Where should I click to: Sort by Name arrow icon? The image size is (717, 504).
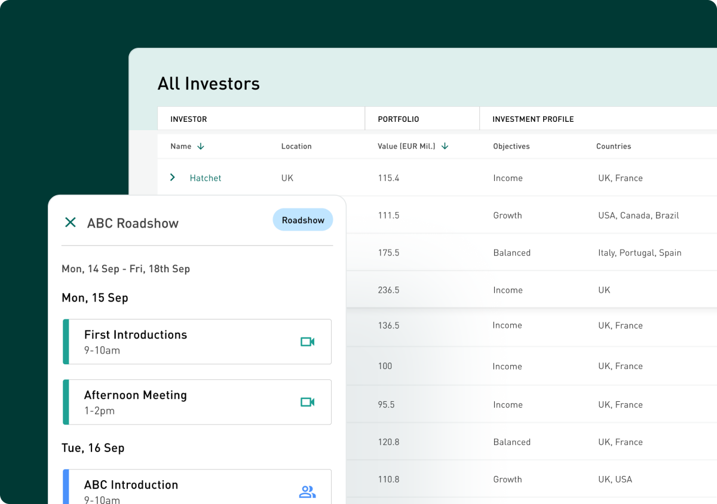point(201,146)
